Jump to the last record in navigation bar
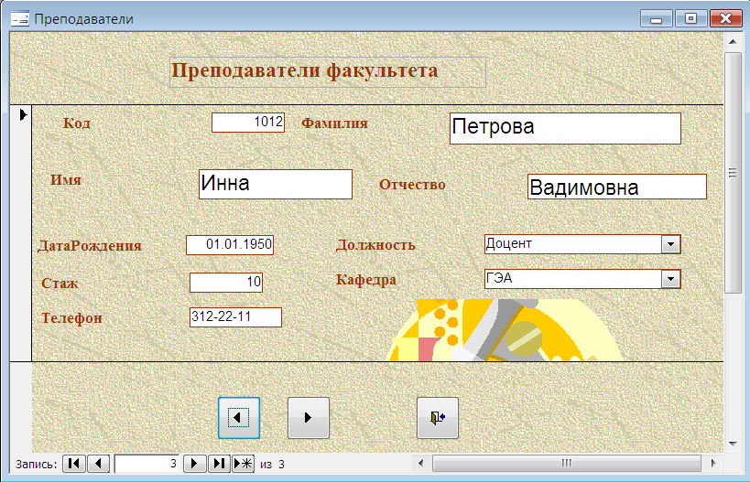Image resolution: width=750 pixels, height=482 pixels. [x=219, y=464]
